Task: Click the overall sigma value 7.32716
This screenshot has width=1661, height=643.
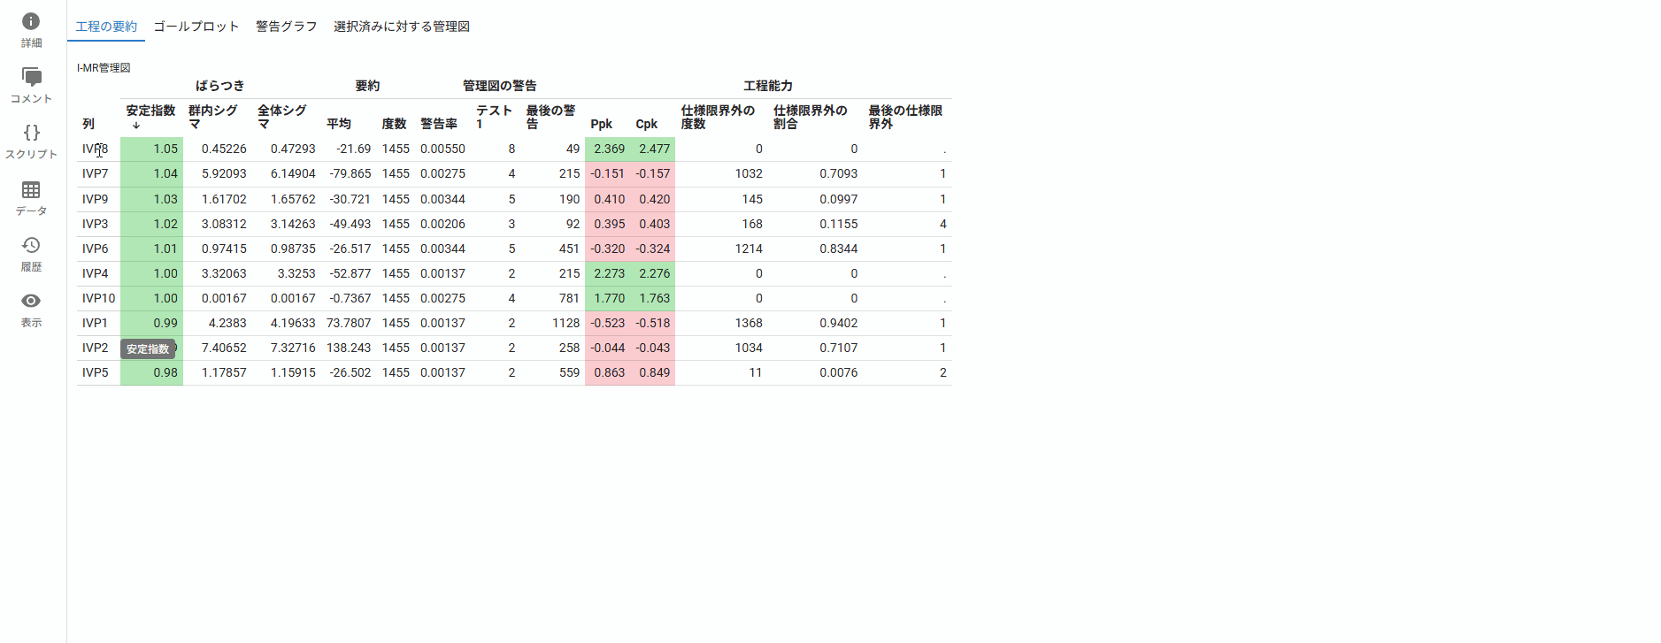Action: (293, 348)
